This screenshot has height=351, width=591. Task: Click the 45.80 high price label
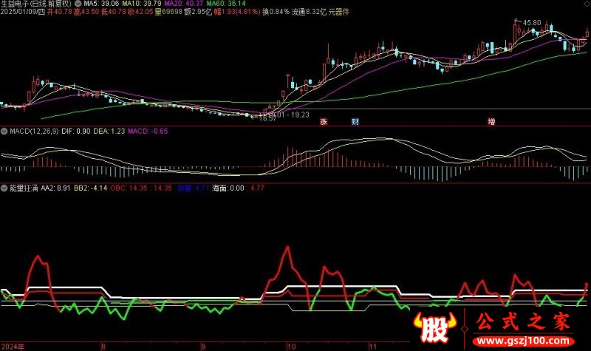[x=532, y=23]
